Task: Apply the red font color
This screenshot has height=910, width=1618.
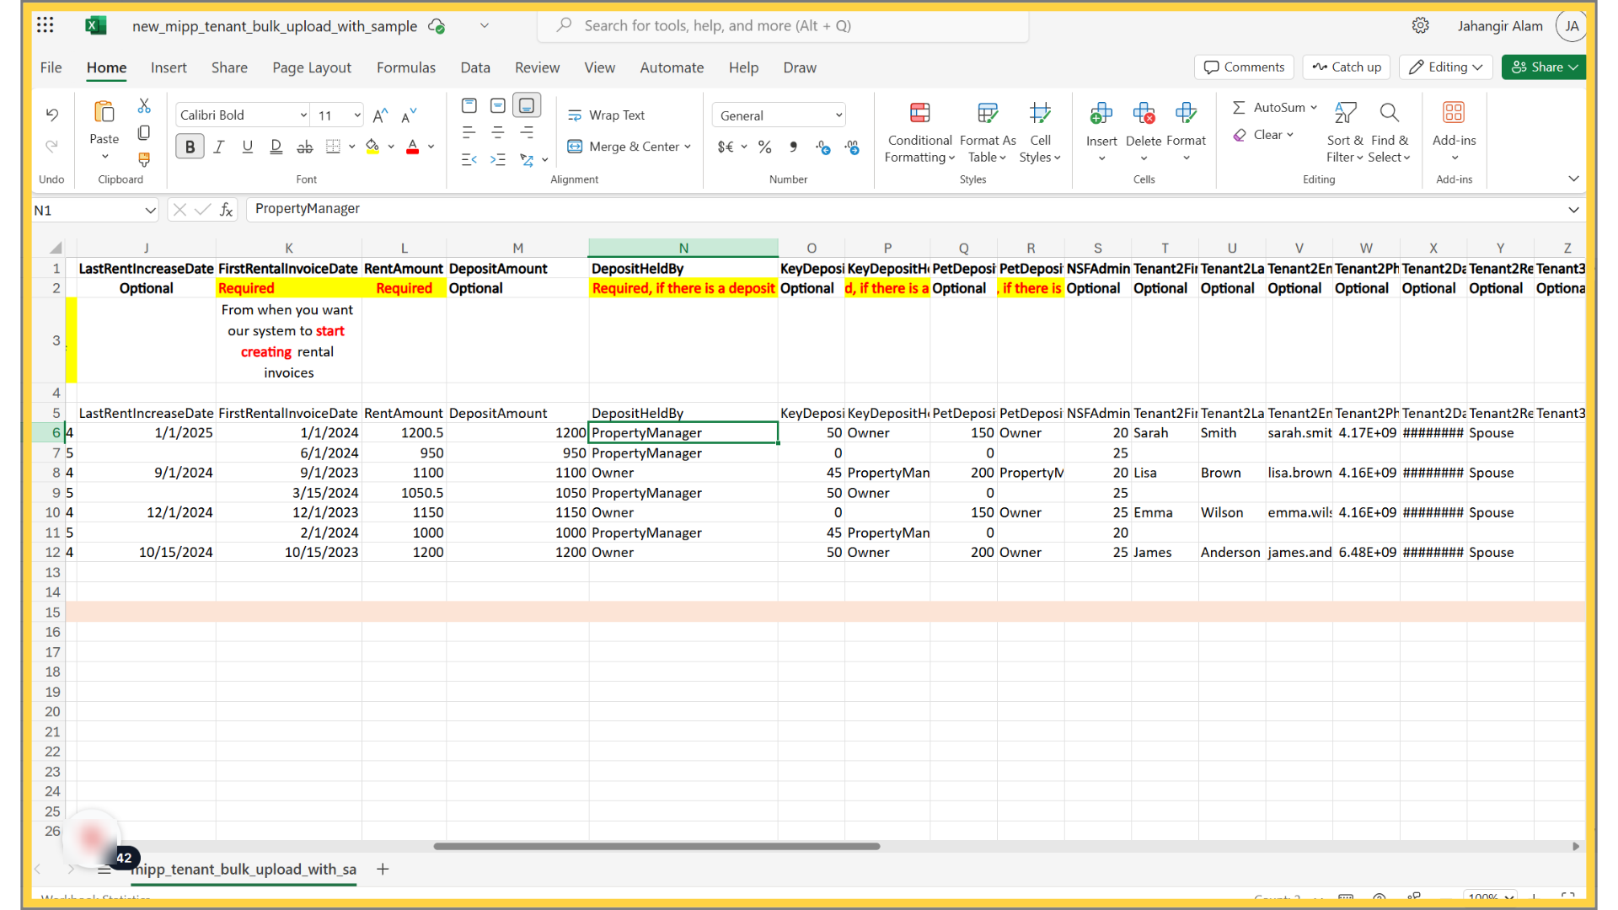Action: click(x=412, y=147)
